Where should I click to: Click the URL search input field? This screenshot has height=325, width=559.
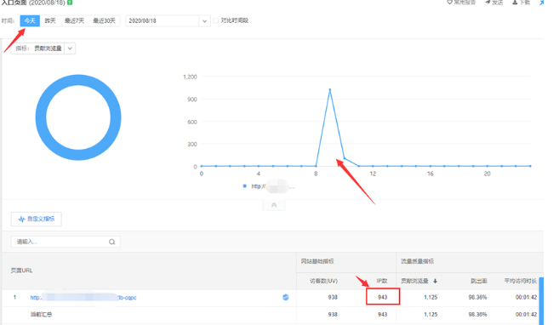coord(66,242)
